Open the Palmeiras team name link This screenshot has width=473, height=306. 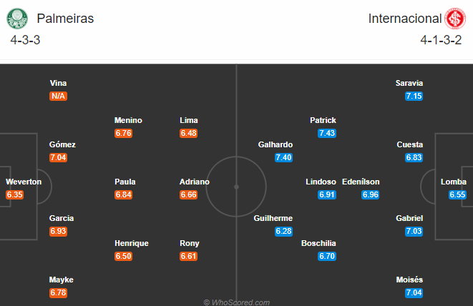(x=65, y=19)
